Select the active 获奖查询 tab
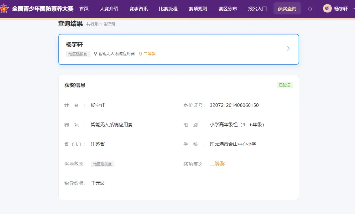 coord(287,9)
